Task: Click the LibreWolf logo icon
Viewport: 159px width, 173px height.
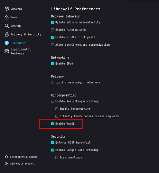Action: click(7, 43)
